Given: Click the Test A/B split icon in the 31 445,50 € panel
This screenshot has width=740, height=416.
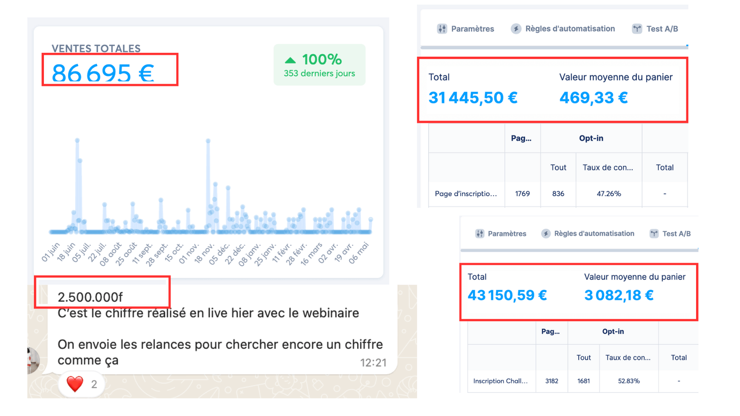Looking at the screenshot, I should point(637,29).
